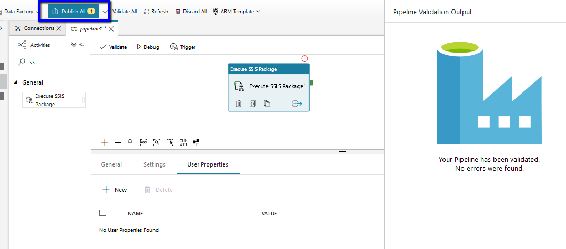The image size is (566, 249).
Task: Zoom in on the pipeline canvas
Action: click(x=105, y=142)
